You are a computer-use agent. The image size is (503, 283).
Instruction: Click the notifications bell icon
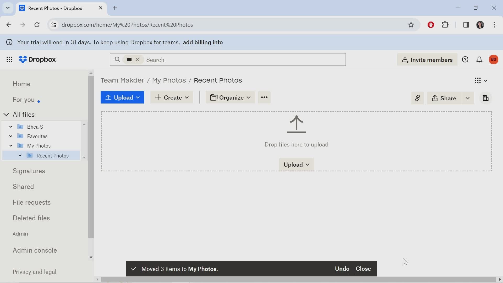[x=479, y=59]
